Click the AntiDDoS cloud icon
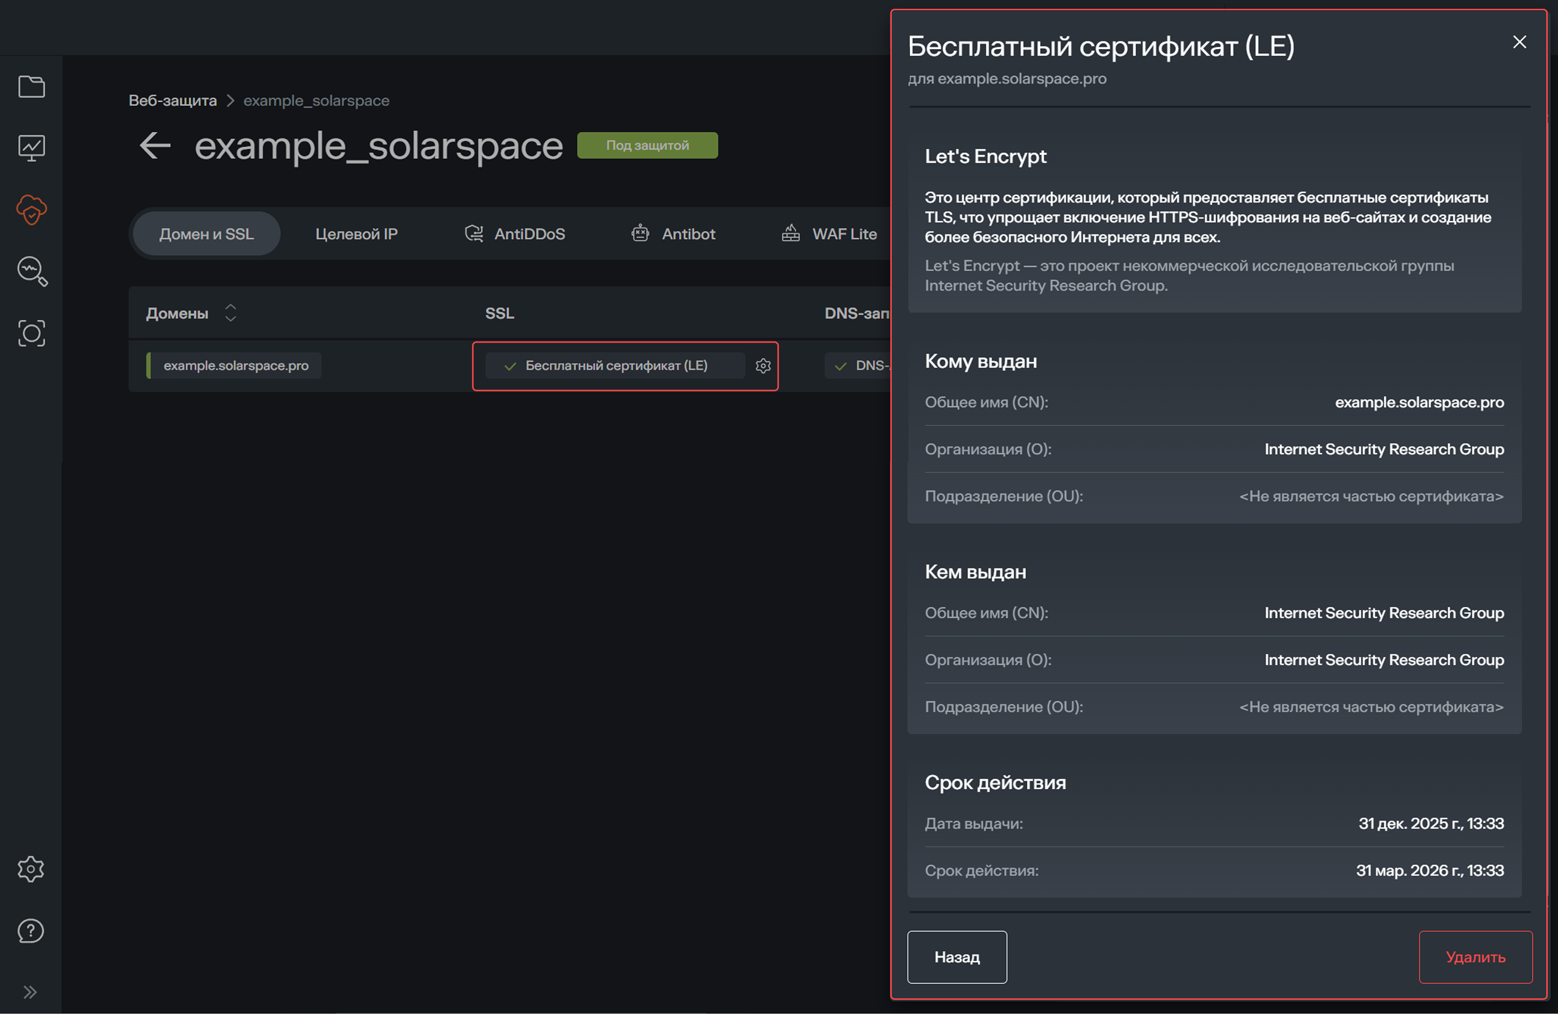This screenshot has height=1014, width=1558. (x=473, y=233)
